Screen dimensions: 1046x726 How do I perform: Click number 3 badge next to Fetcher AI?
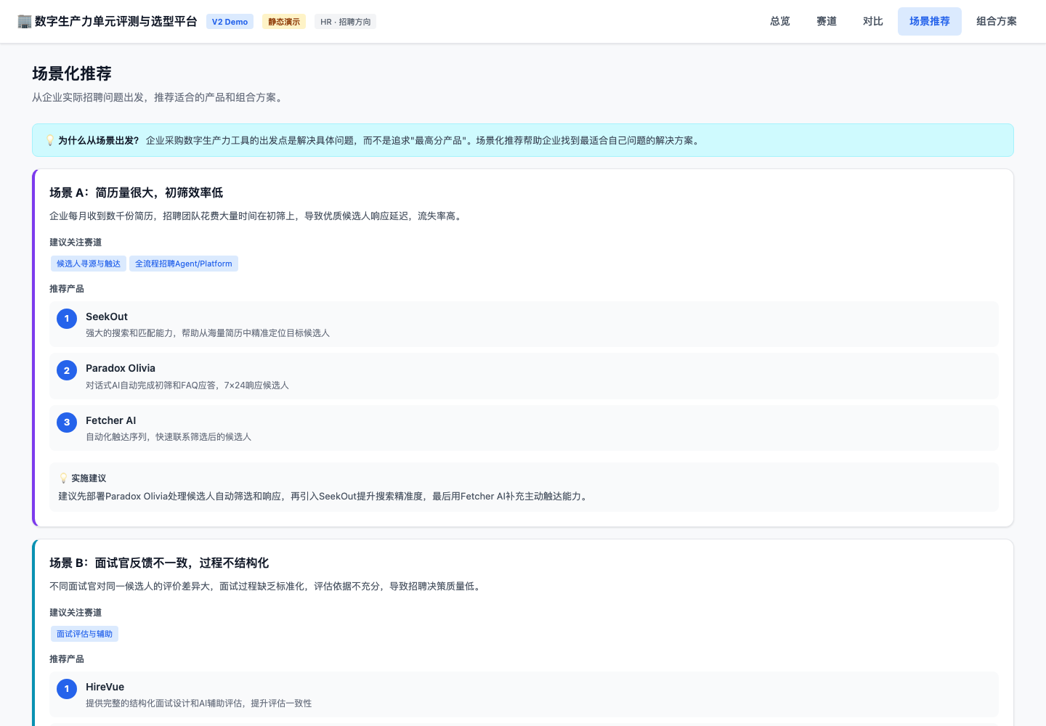[x=67, y=423]
